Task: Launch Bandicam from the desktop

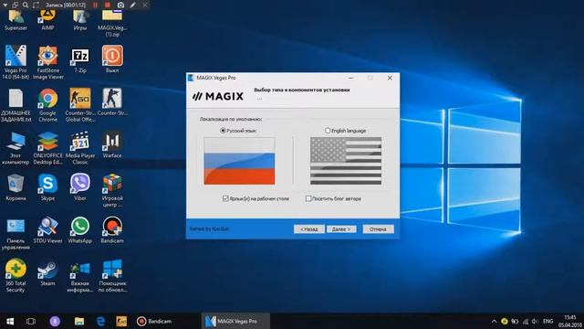Action: coord(112,230)
